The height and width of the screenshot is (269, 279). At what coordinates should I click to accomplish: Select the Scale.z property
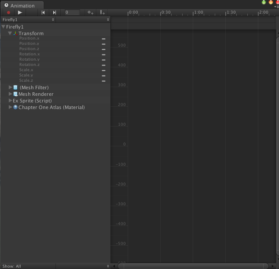click(x=26, y=80)
